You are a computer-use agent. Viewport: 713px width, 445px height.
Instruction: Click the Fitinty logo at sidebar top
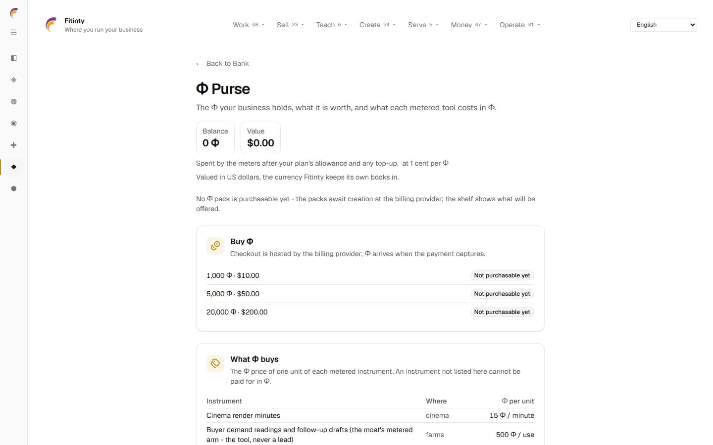click(14, 13)
